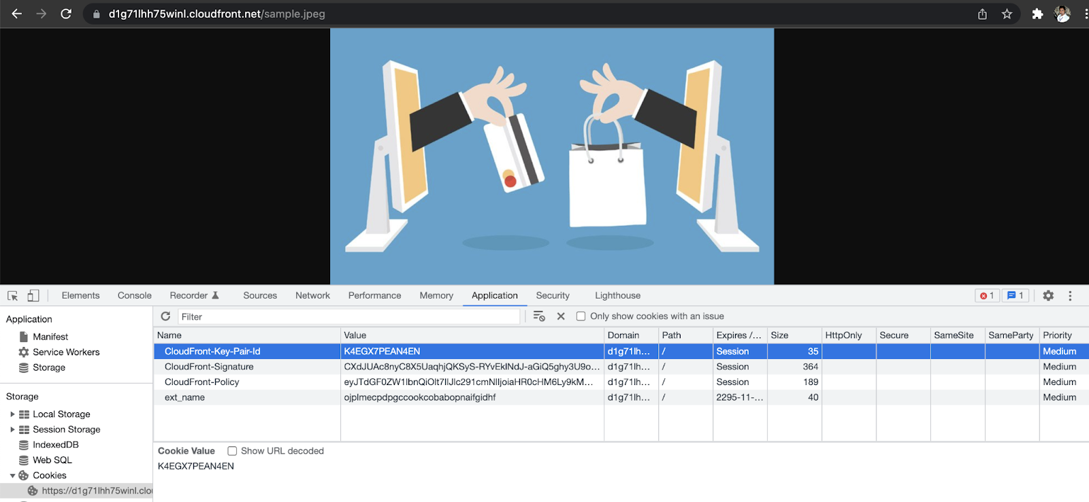
Task: Select Session Storage item
Action: click(x=66, y=429)
